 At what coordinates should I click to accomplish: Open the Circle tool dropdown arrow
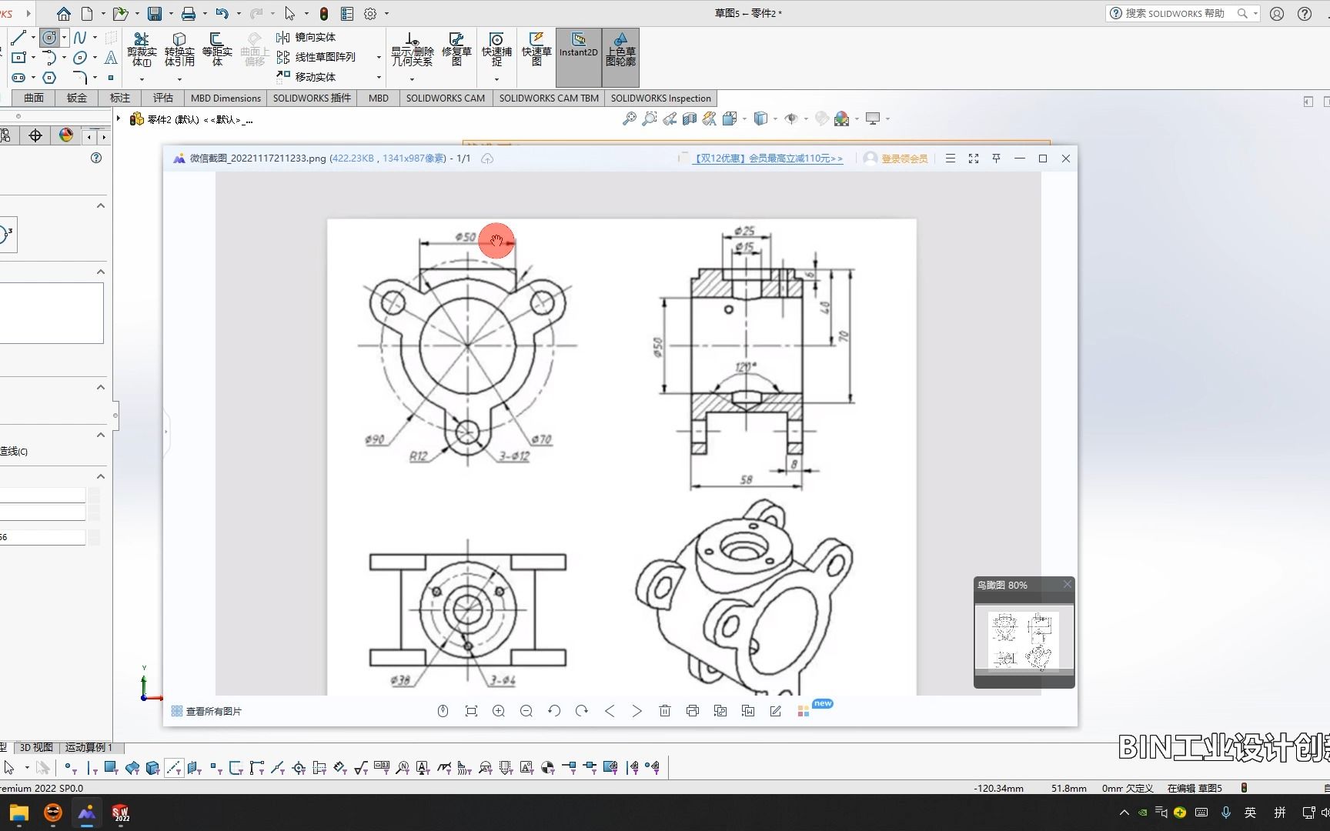pos(64,37)
